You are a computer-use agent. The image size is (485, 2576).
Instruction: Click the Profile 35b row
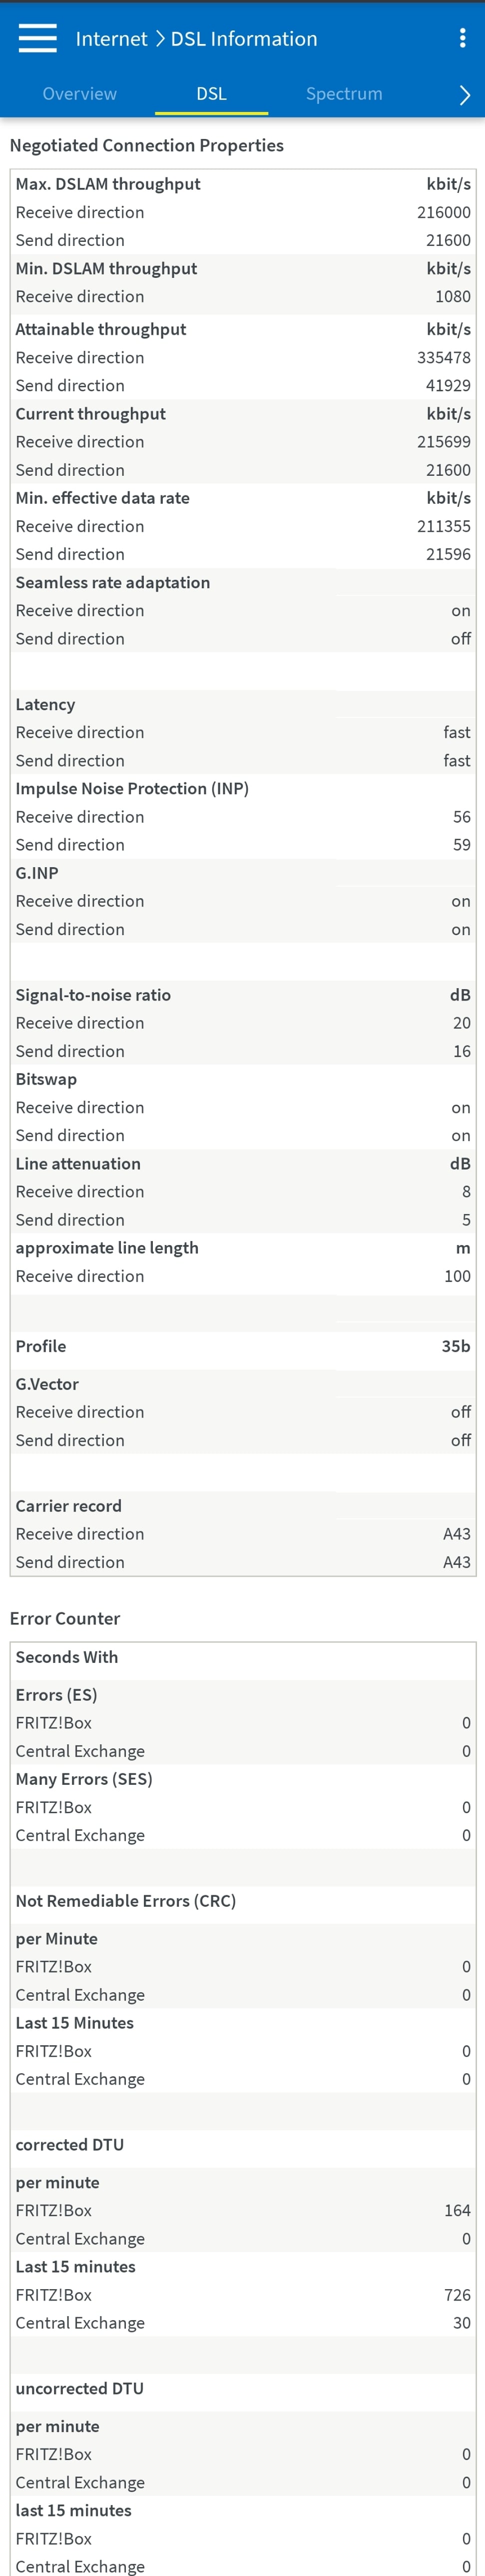243,1346
